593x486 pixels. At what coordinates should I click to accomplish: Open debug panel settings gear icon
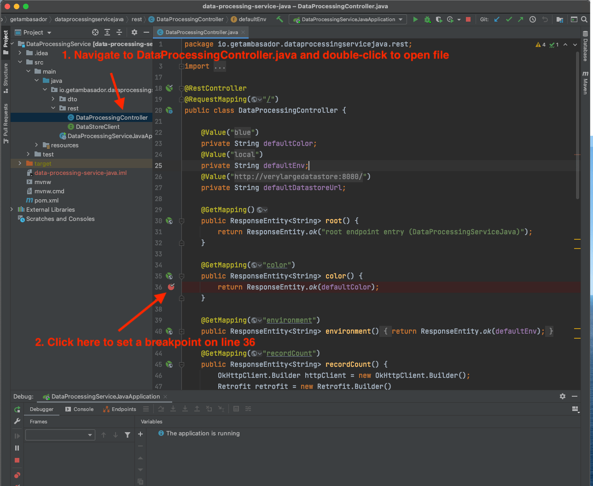[x=562, y=396]
